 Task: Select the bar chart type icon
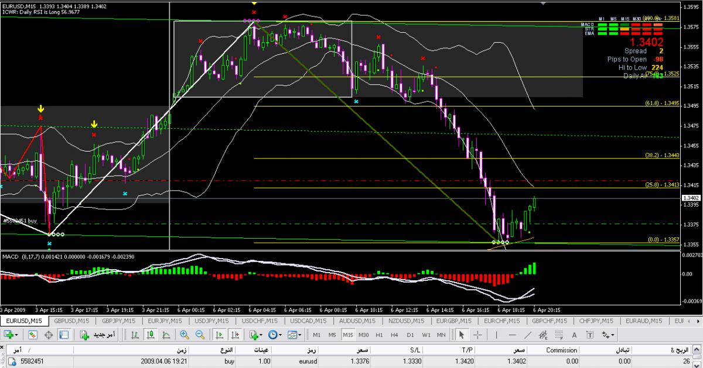click(x=135, y=335)
